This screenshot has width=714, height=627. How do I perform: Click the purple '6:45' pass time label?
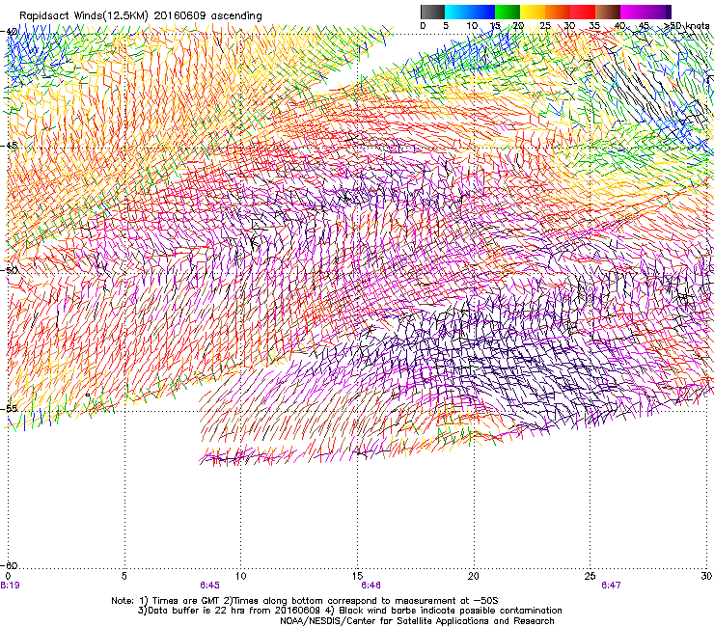point(209,586)
